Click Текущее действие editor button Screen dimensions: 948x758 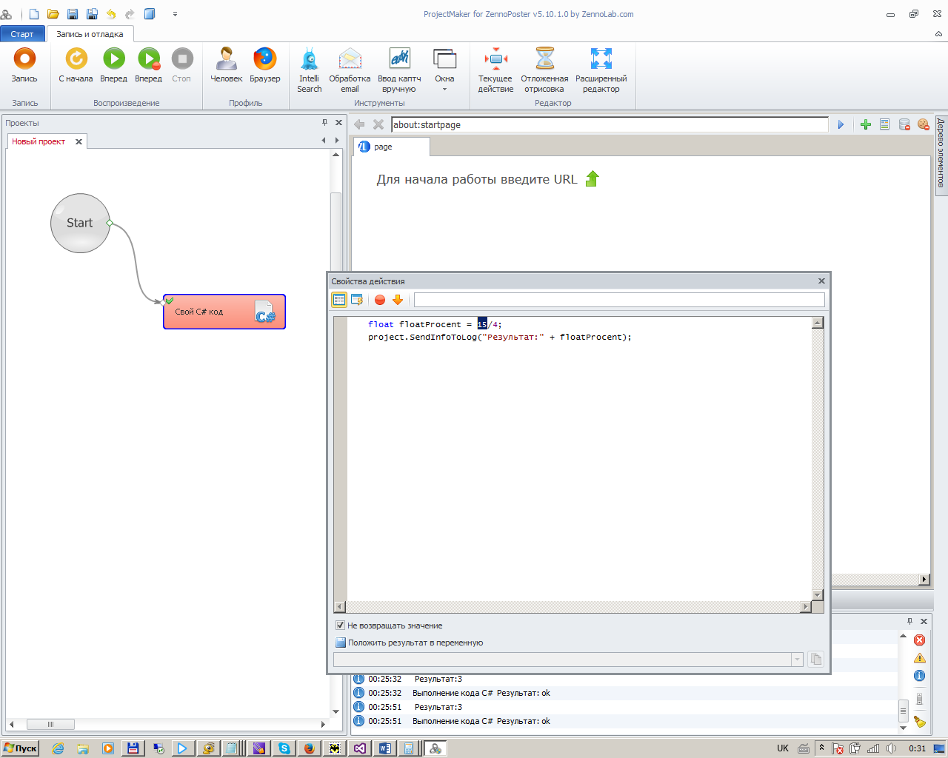[x=495, y=70]
